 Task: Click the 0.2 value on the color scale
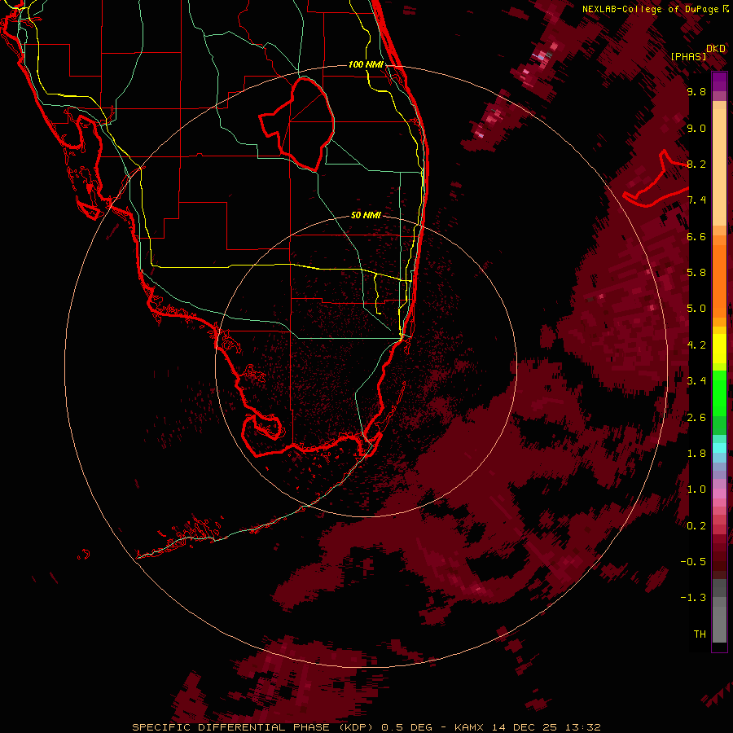pos(696,526)
